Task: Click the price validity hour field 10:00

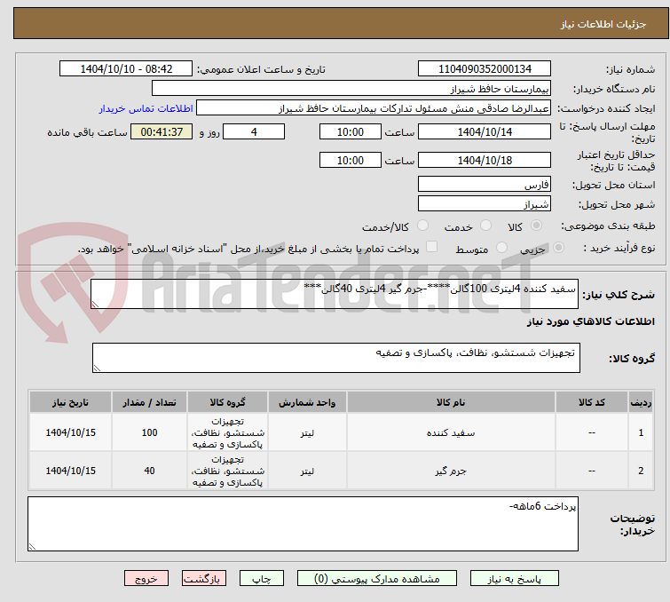Action: [350, 160]
